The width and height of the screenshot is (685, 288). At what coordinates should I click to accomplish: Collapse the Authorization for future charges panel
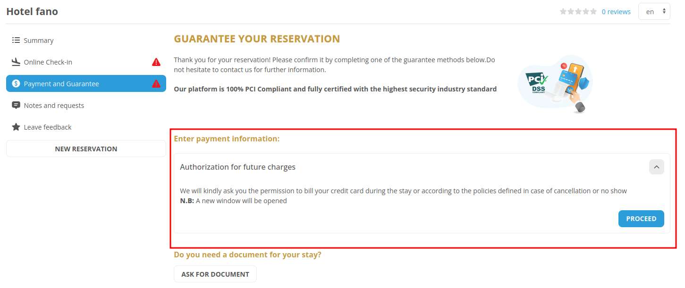pos(656,167)
